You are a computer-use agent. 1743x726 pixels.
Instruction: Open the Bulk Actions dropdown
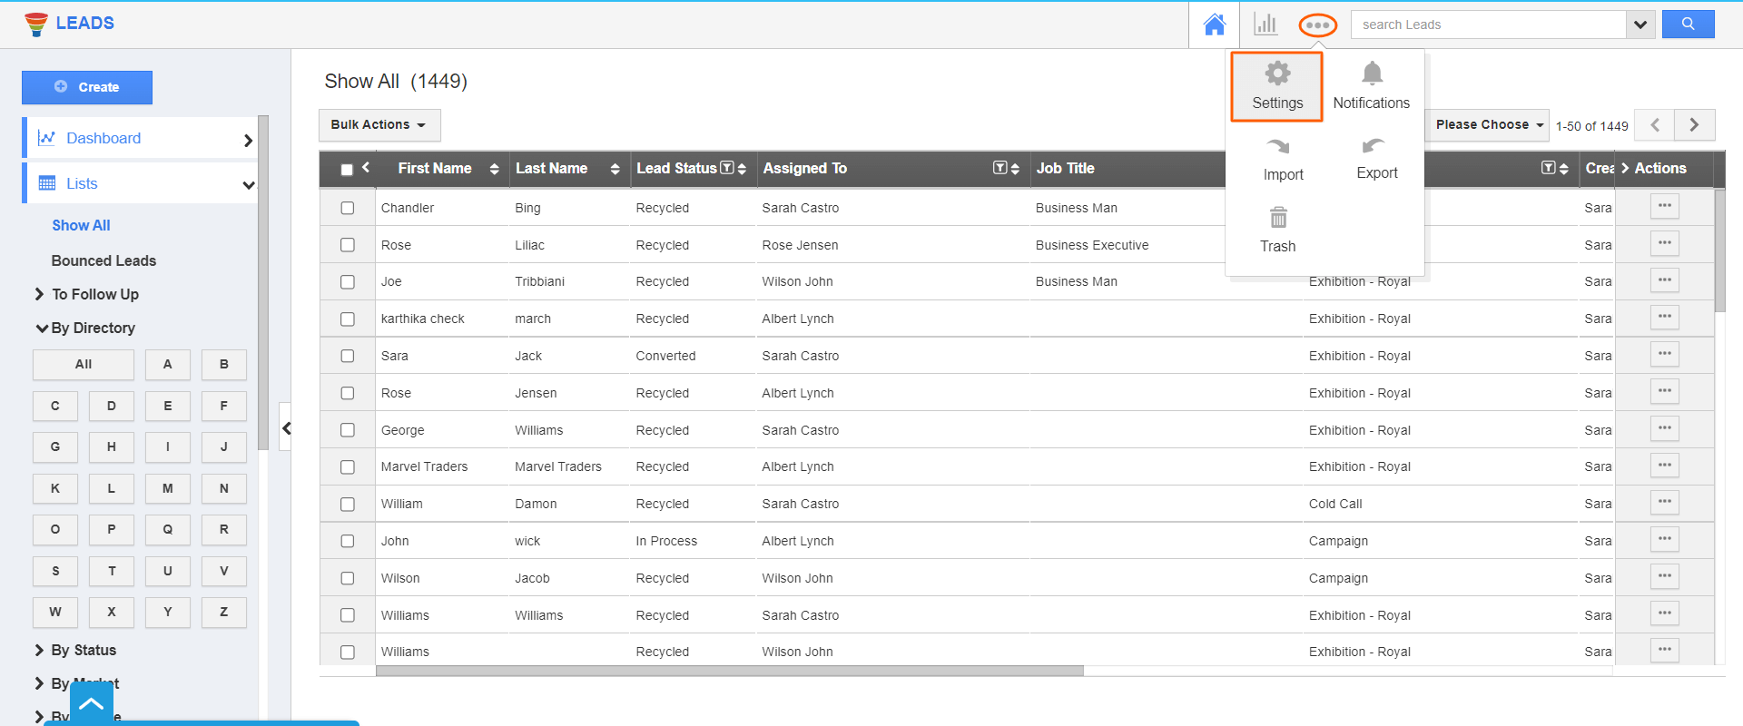coord(379,125)
